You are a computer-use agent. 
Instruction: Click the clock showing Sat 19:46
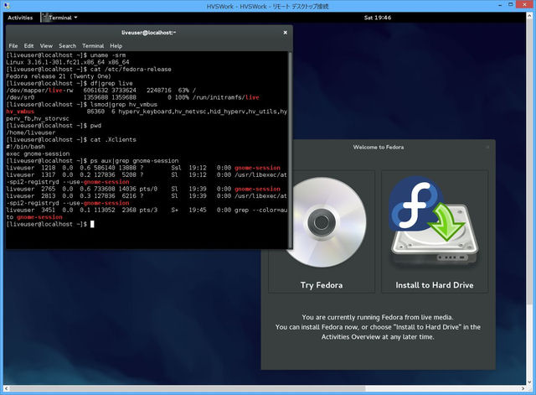pyautogui.click(x=378, y=18)
